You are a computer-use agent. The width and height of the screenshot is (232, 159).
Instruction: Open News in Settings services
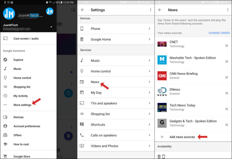click(116, 82)
